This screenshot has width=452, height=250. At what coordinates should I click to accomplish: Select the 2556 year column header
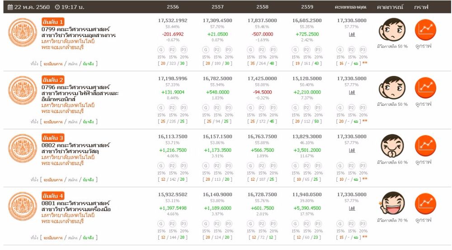click(x=172, y=7)
